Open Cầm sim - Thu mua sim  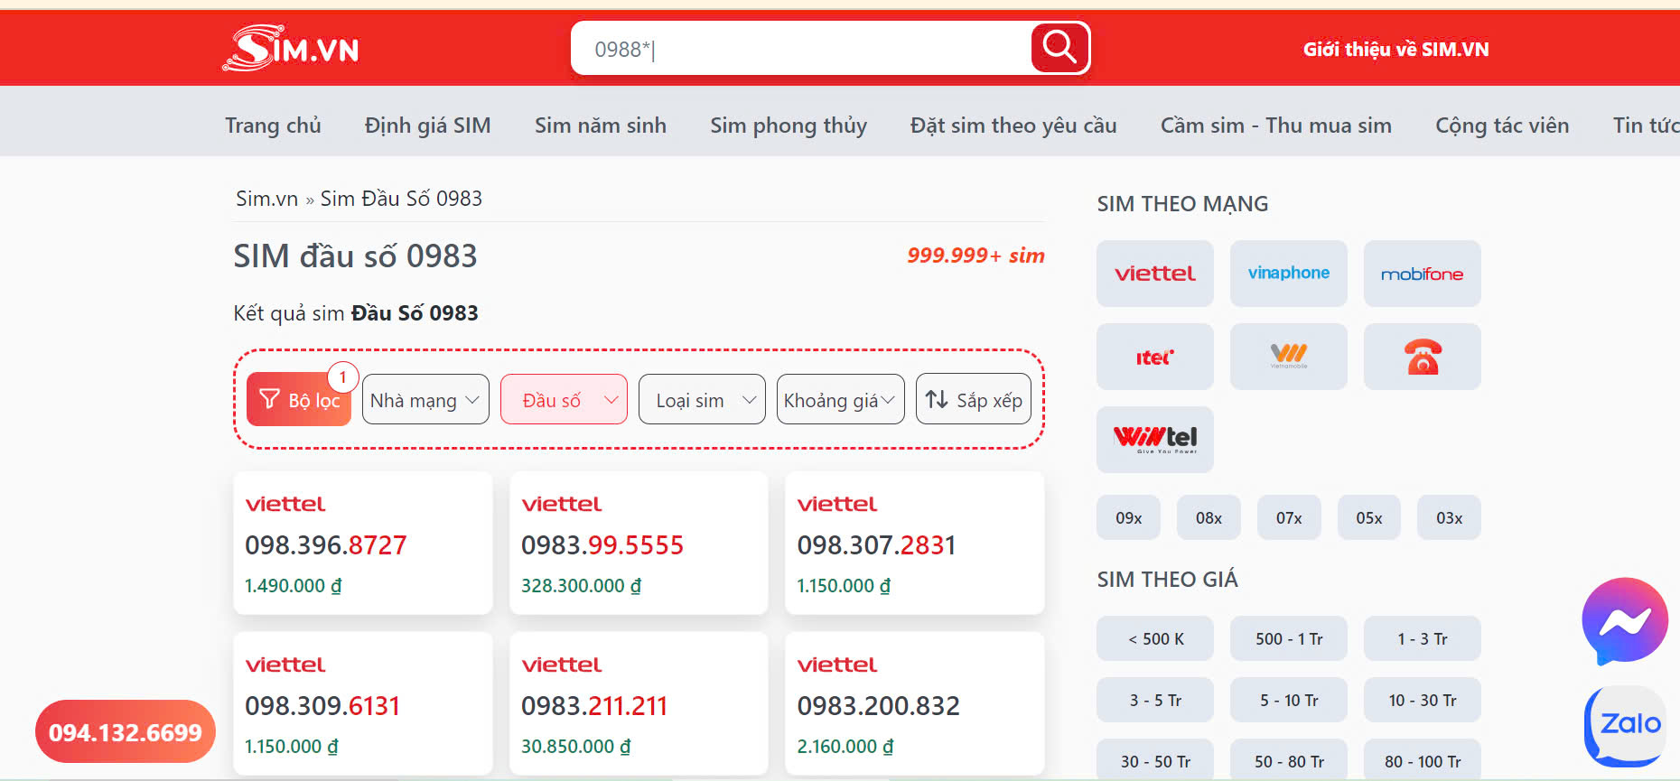[x=1276, y=126]
